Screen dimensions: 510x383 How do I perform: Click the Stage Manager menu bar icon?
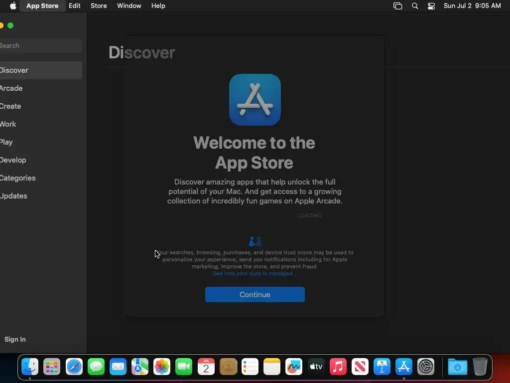click(x=398, y=6)
